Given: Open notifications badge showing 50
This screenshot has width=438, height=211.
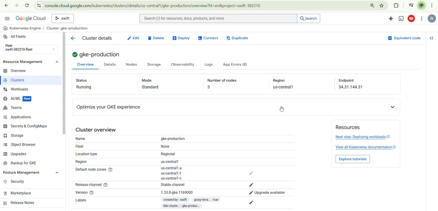Looking at the screenshot, I should point(411,18).
